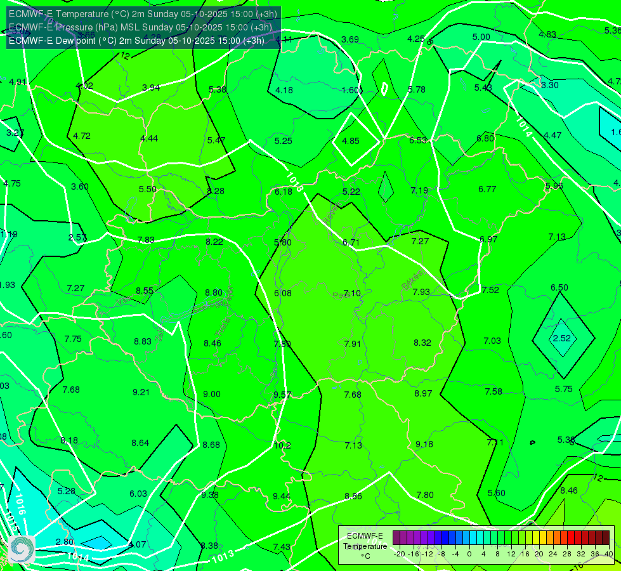Click the 1016 isobar label
The image size is (621, 571).
click(20, 504)
